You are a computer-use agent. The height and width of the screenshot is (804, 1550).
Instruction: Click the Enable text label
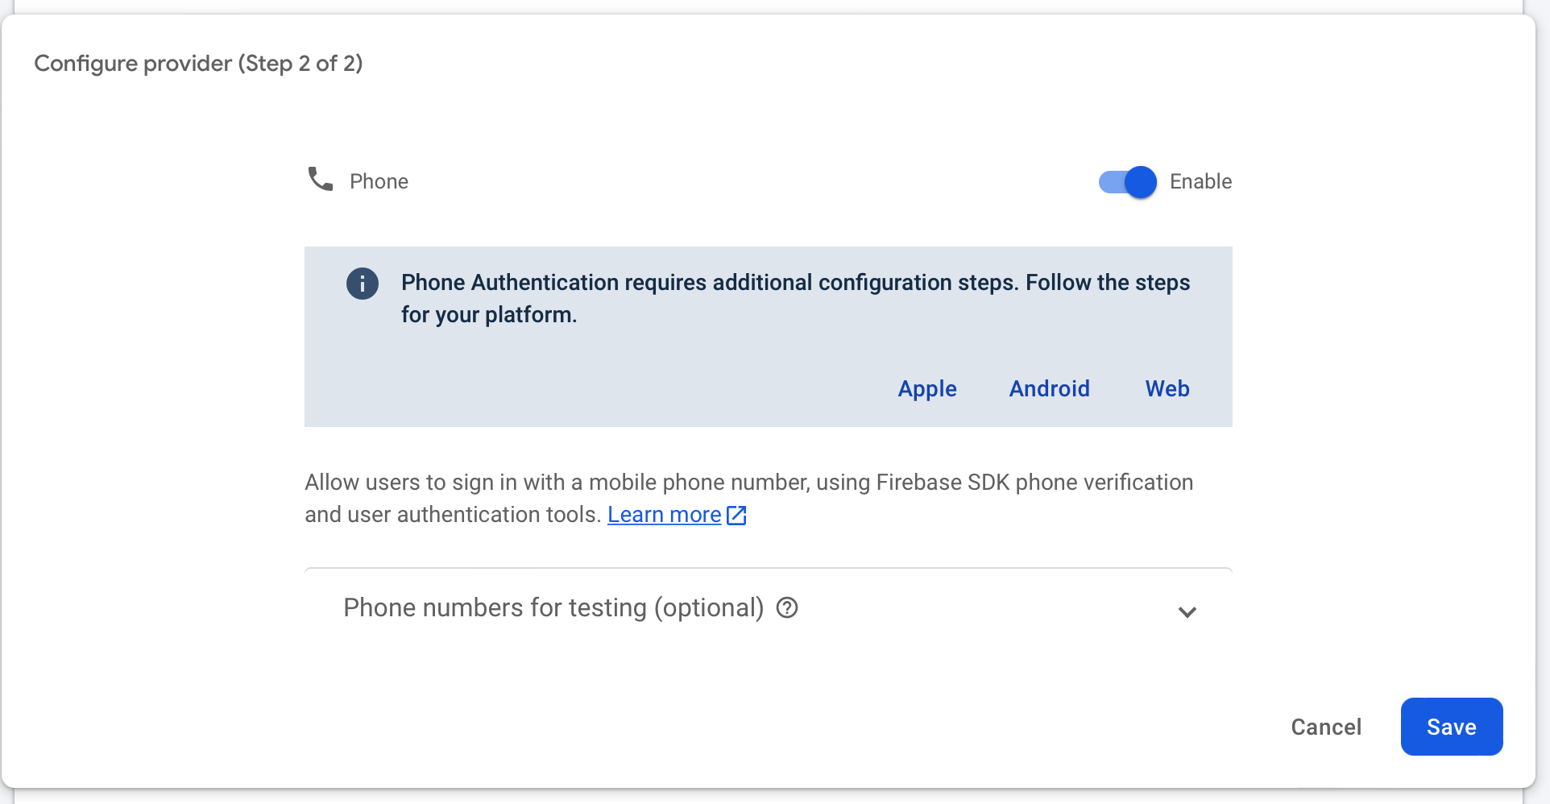1200,181
